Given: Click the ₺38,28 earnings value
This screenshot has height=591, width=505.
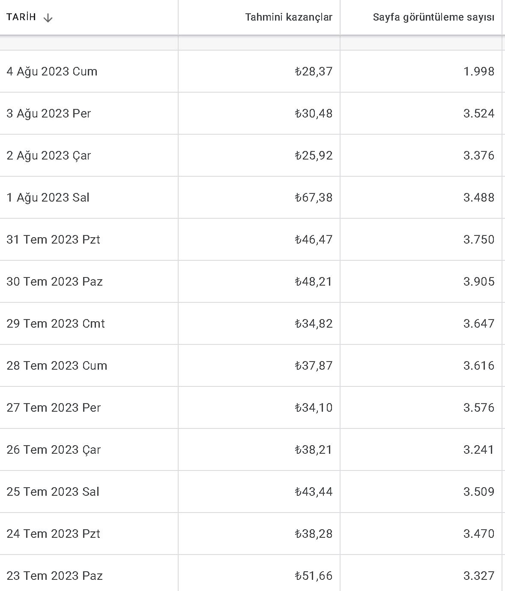Looking at the screenshot, I should point(314,534).
